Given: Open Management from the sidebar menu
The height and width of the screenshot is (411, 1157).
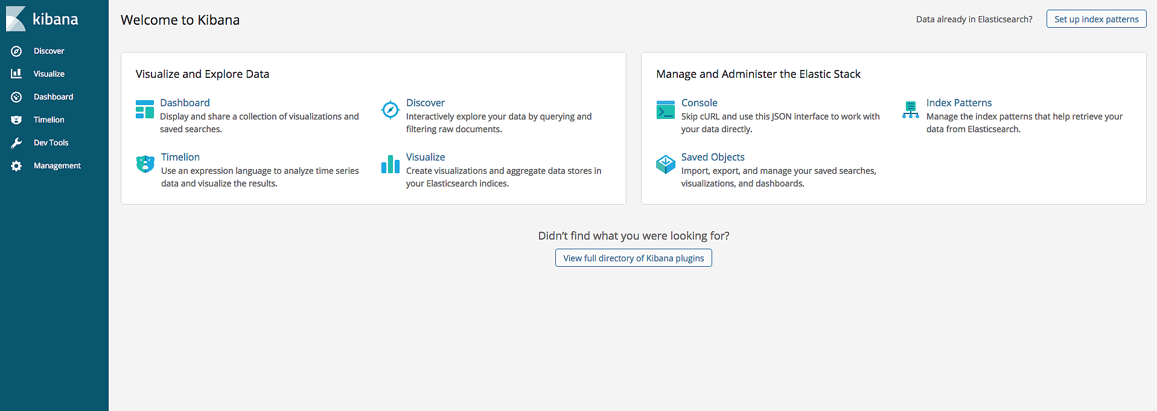Looking at the screenshot, I should pyautogui.click(x=57, y=166).
